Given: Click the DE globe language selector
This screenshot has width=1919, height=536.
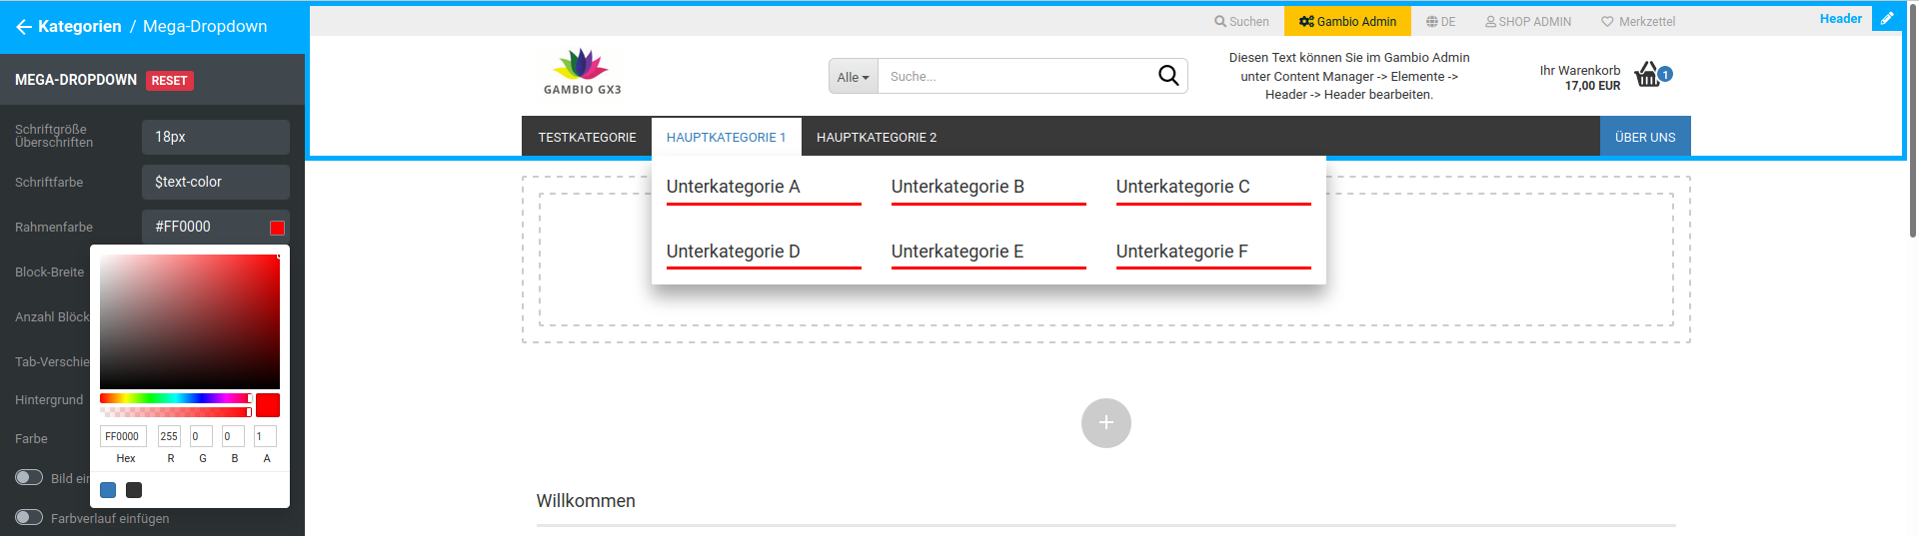Looking at the screenshot, I should click(x=1440, y=21).
